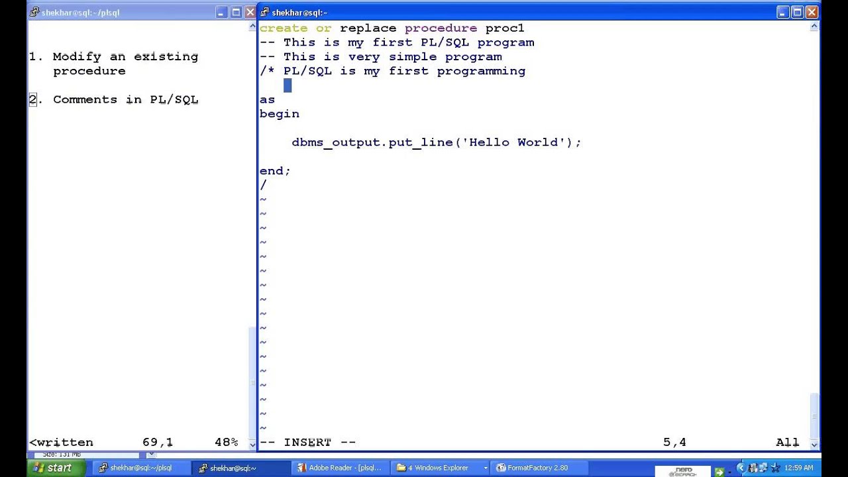Minimize the right shekhar@sql:~ window
Viewport: 848px width, 477px height.
click(x=783, y=12)
